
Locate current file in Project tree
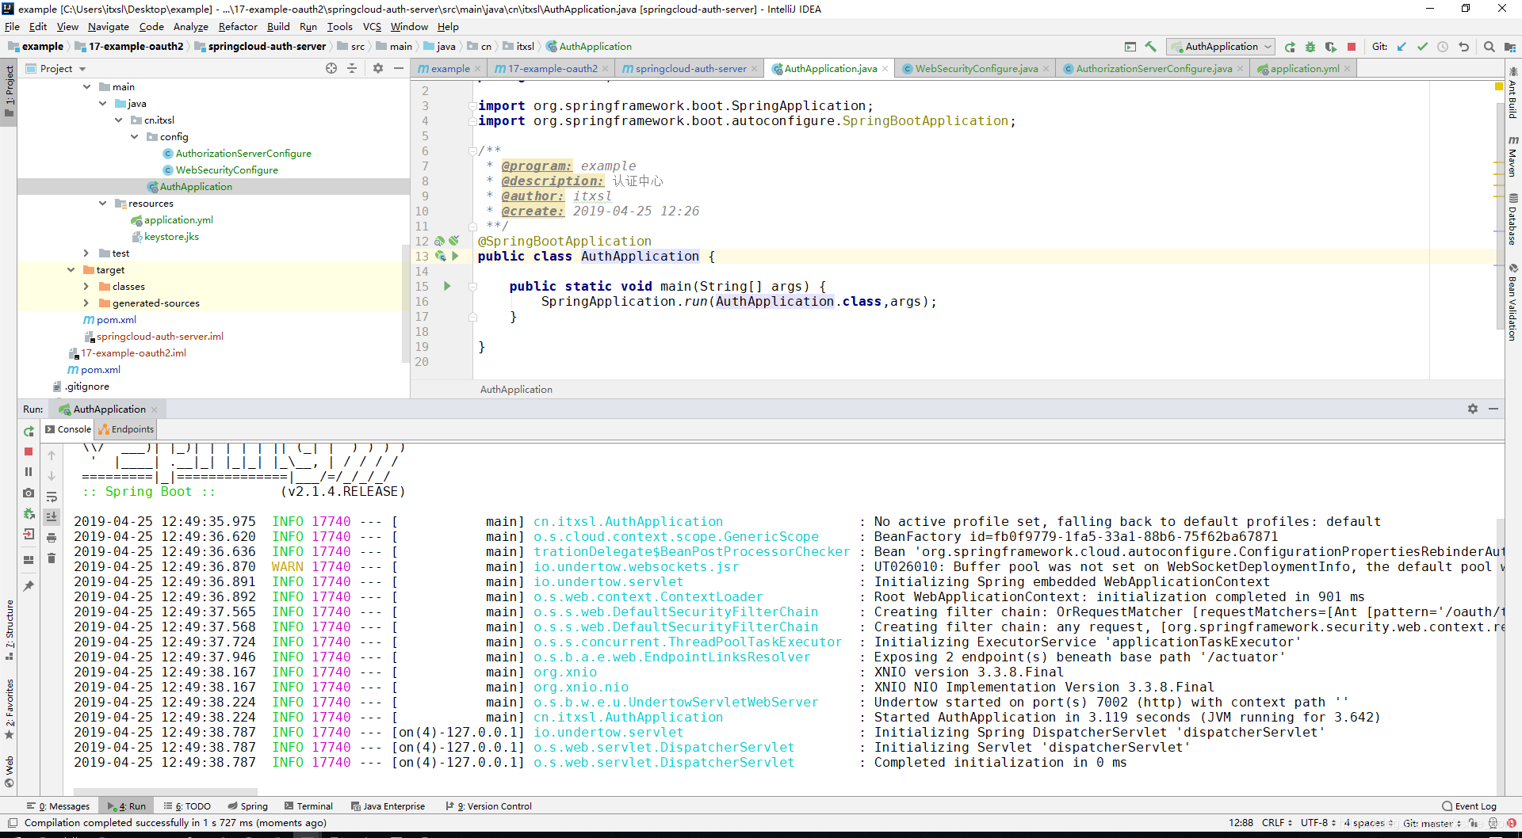331,69
